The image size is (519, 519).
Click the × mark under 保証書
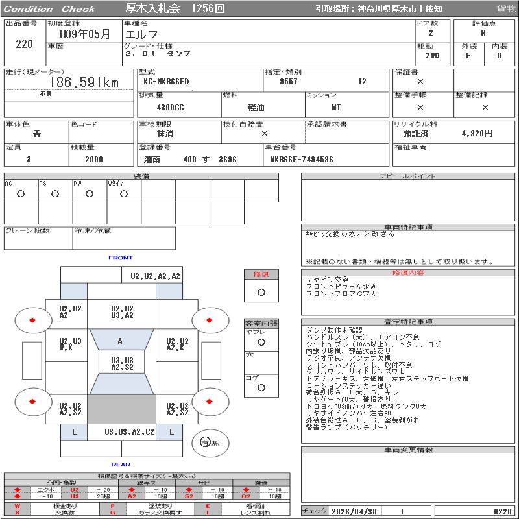(420, 82)
